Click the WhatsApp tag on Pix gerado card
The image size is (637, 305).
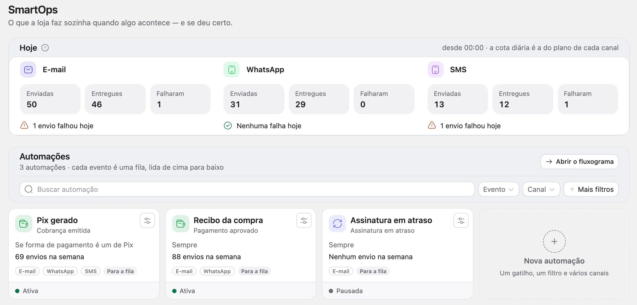click(60, 271)
